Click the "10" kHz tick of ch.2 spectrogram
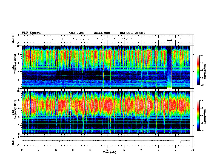 coord(19,91)
